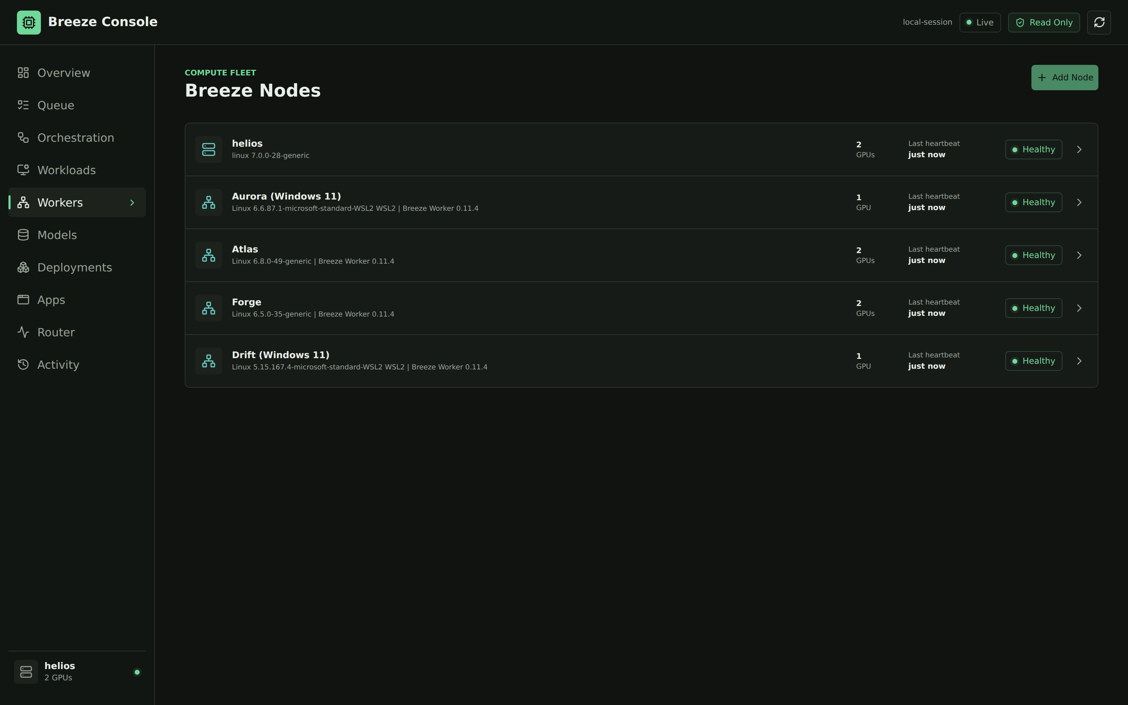
Task: Click the Router pulse icon in the sidebar
Action: 23,332
